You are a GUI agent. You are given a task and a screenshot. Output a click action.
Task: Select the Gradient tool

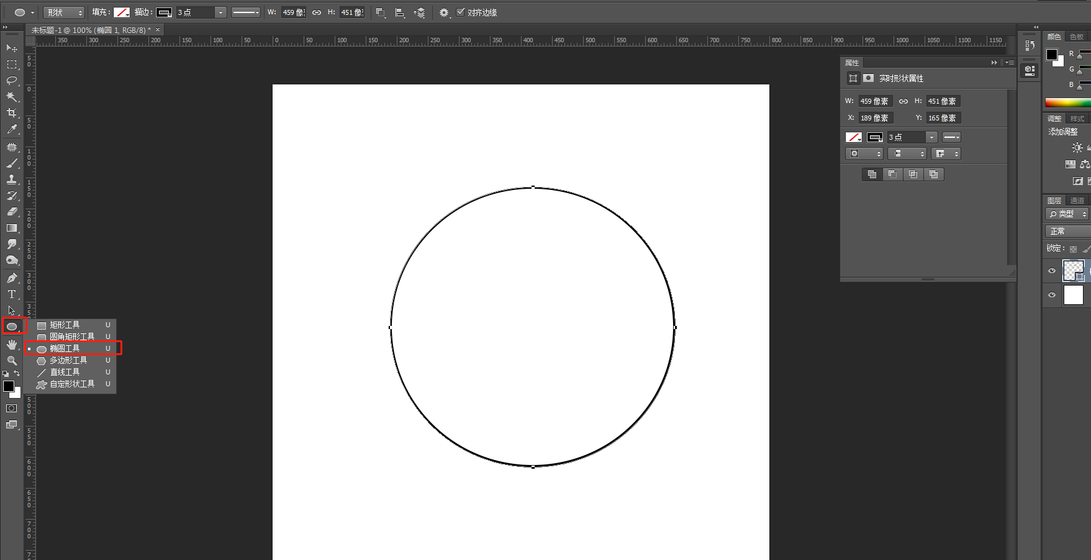pyautogui.click(x=11, y=228)
